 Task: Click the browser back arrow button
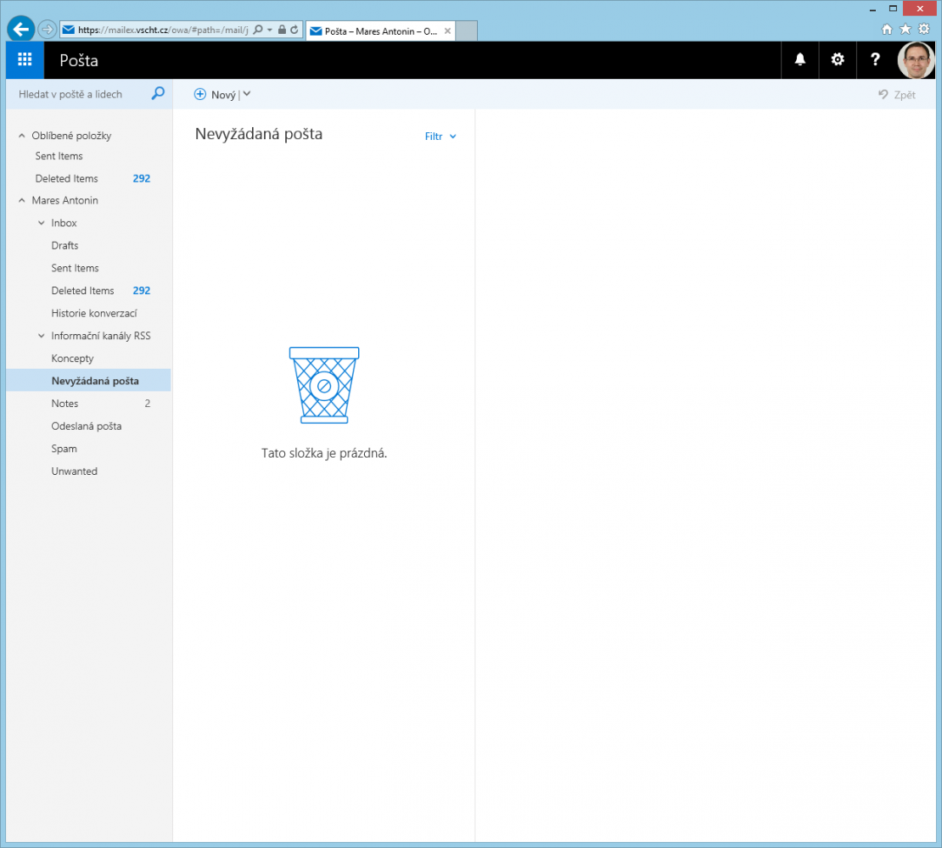(x=20, y=30)
